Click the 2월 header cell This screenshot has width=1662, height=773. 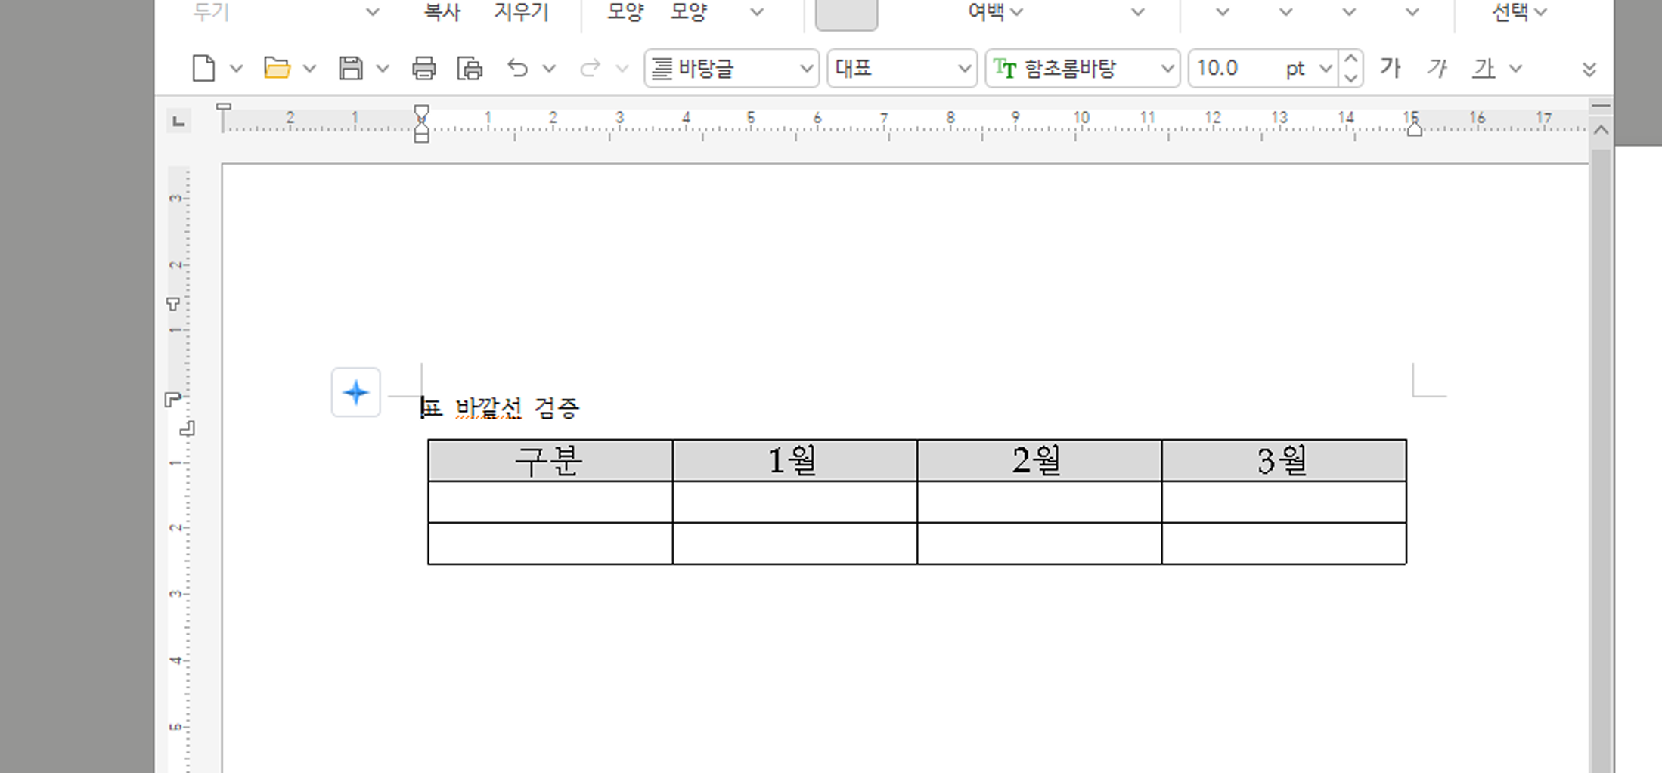(1039, 460)
